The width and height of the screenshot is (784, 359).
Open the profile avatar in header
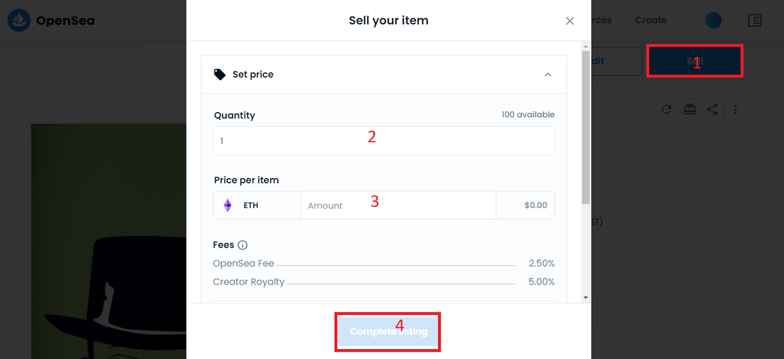[x=713, y=20]
